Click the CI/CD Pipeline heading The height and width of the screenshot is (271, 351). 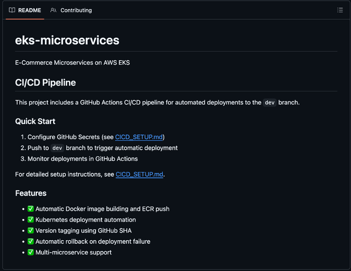(x=46, y=83)
